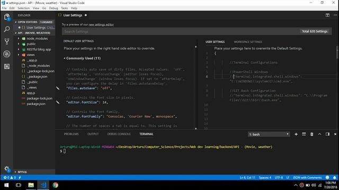Show hidden system tray icons
The height and width of the screenshot is (190, 339).
[296, 185]
